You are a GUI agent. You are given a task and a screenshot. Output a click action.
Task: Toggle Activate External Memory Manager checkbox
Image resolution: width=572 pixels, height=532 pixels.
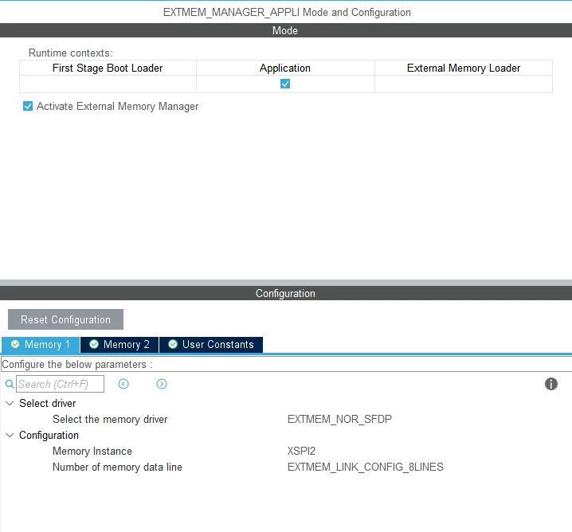click(x=28, y=106)
